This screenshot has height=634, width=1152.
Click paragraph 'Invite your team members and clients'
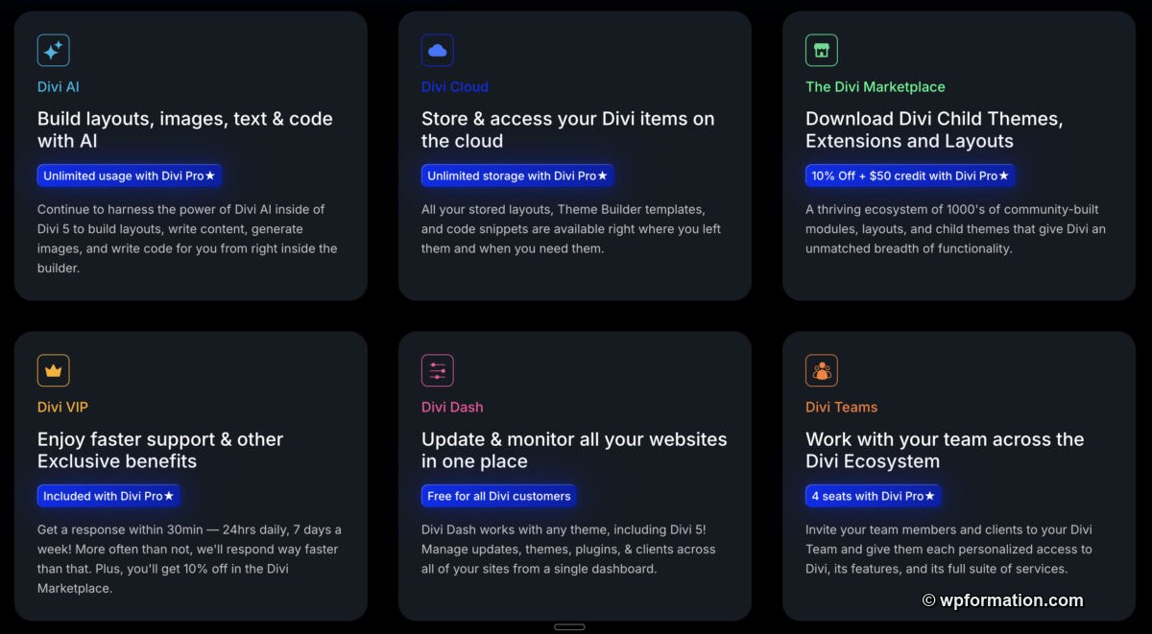pos(948,550)
